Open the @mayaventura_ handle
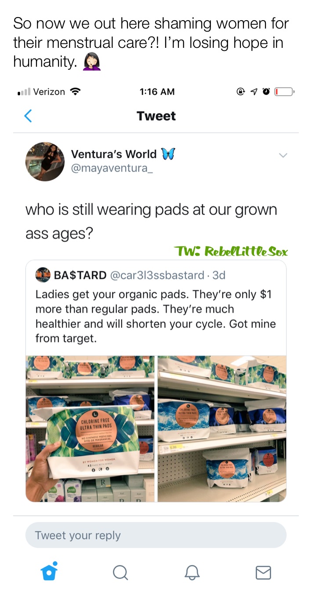Viewport: 312px width, 605px height. click(x=112, y=169)
